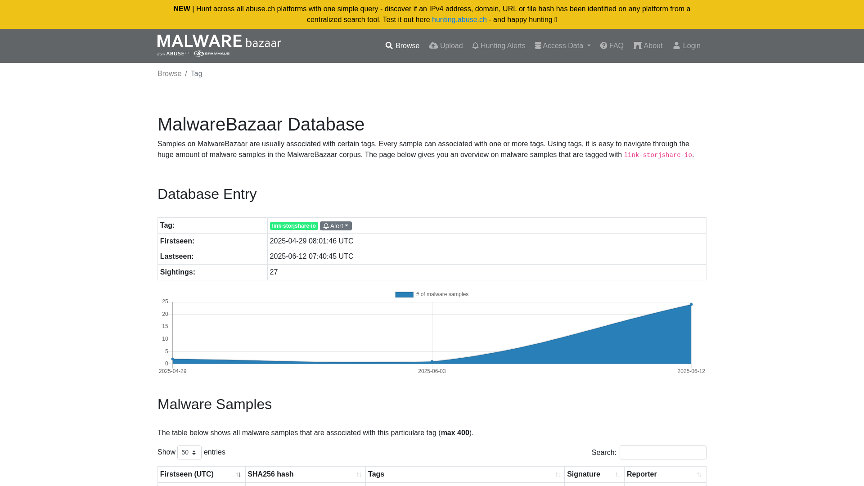
Task: Open the Alert dropdown button
Action: 336,226
